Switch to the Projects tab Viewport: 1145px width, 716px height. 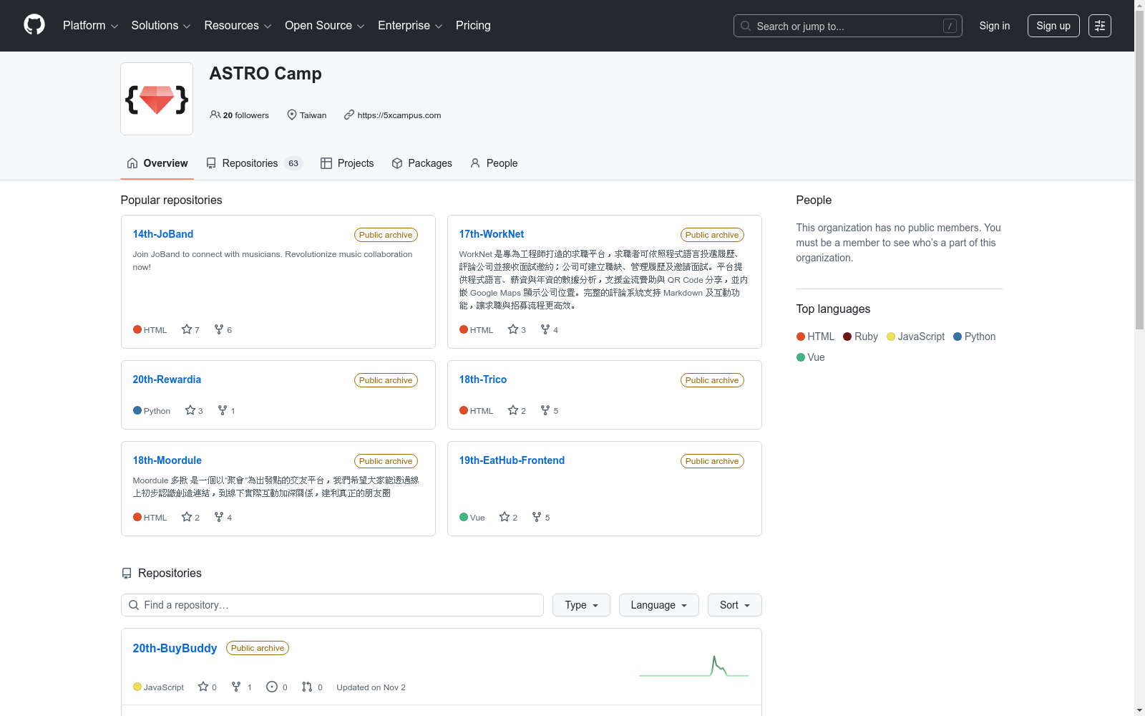pyautogui.click(x=347, y=163)
